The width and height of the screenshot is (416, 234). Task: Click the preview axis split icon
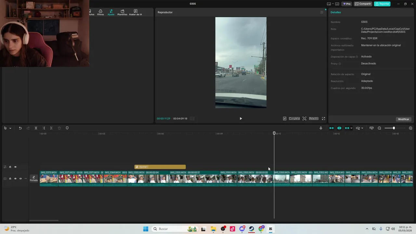(x=358, y=128)
